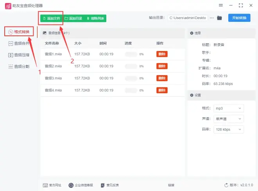The height and width of the screenshot is (191, 258).
Task: Maximize the window
Action: click(241, 5)
